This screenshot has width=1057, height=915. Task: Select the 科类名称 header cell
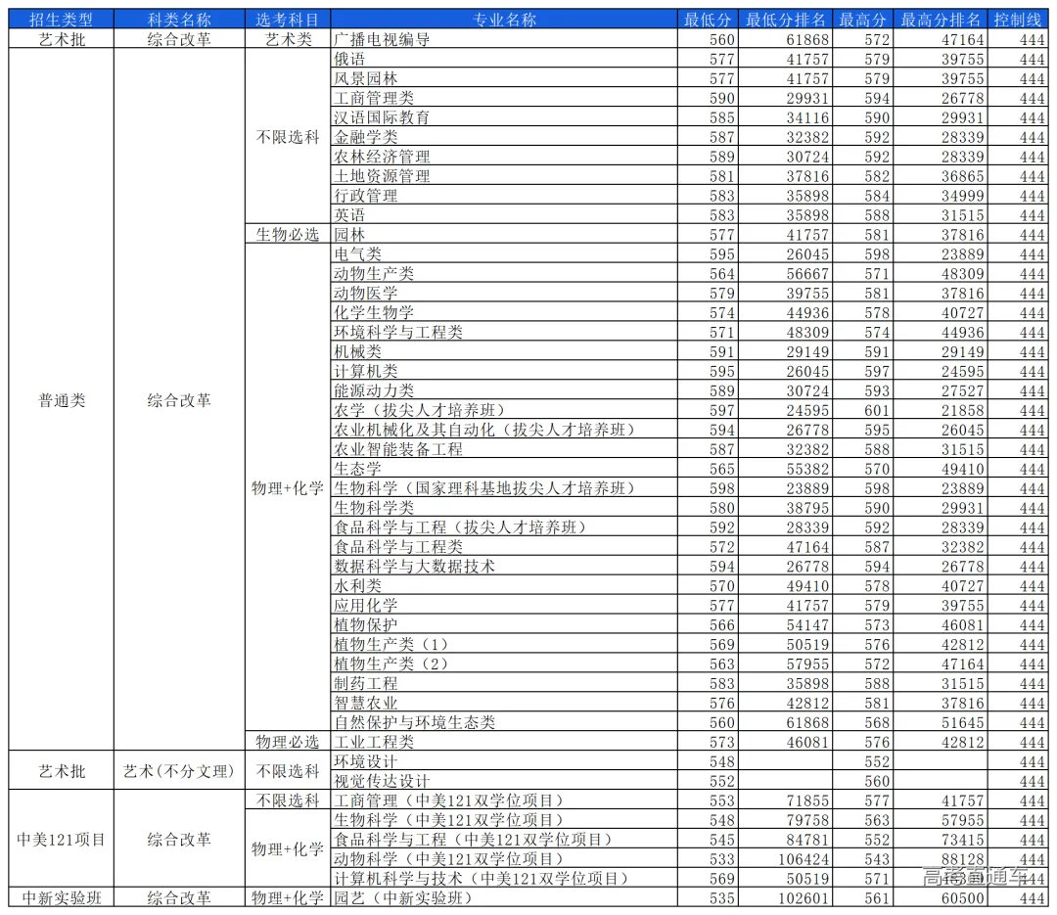179,20
